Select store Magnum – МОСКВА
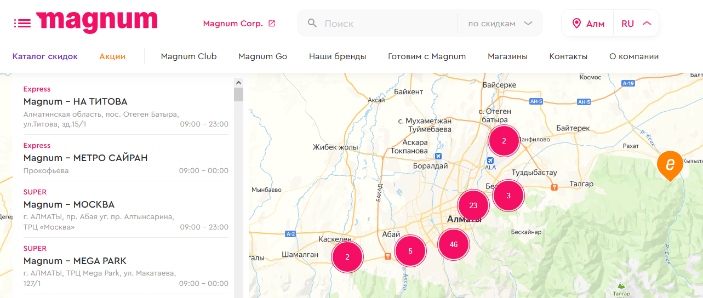Image resolution: width=703 pixels, height=298 pixels. point(69,205)
